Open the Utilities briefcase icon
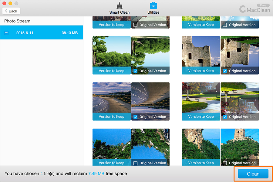 (153, 6)
